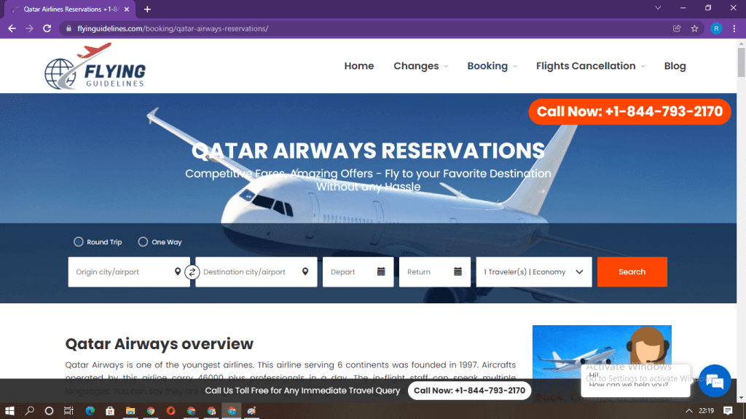
Task: Open the Depart calendar icon
Action: (x=381, y=271)
